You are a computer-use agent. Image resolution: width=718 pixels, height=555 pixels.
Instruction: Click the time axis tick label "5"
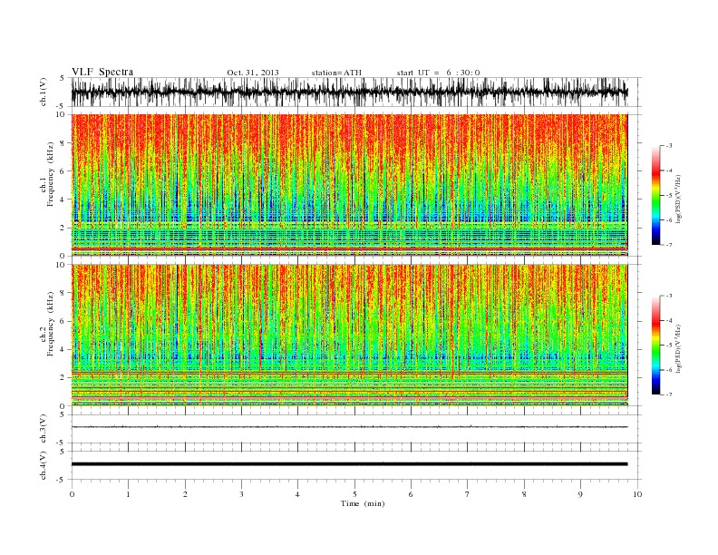354,494
